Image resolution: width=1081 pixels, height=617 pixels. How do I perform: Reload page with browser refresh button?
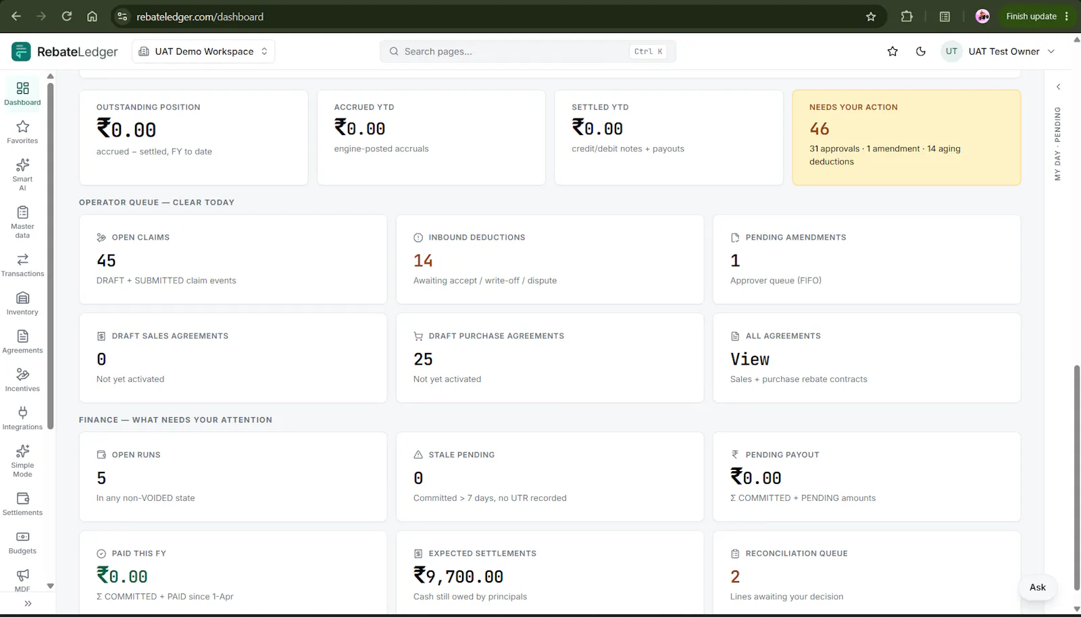(x=66, y=16)
